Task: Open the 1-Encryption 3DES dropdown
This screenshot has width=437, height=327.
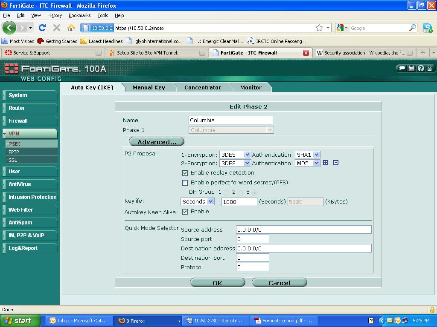Action: (x=235, y=155)
